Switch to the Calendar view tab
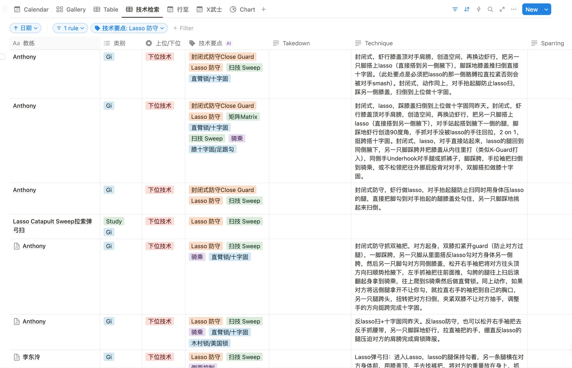 (31, 10)
